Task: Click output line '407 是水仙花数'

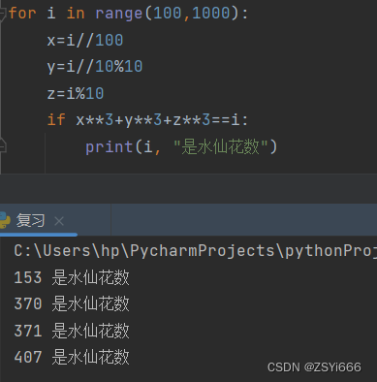Action: tap(72, 357)
